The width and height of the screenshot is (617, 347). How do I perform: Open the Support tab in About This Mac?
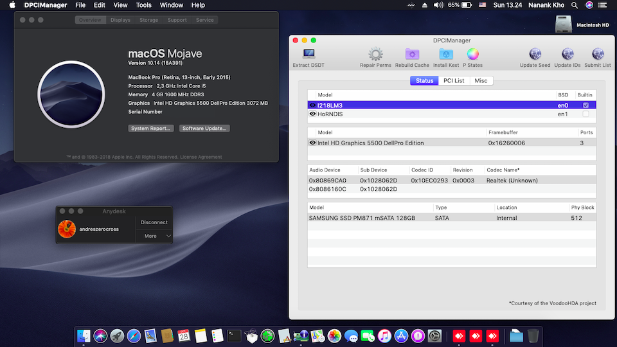click(x=177, y=20)
